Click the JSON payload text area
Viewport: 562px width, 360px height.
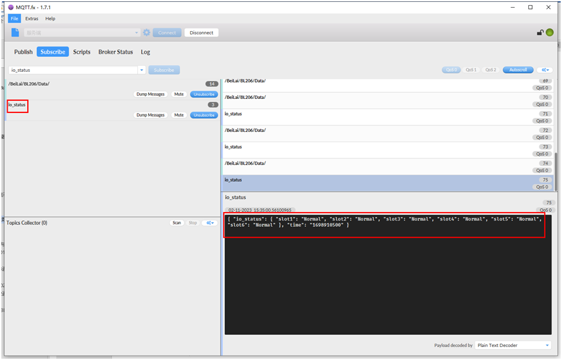click(x=388, y=275)
